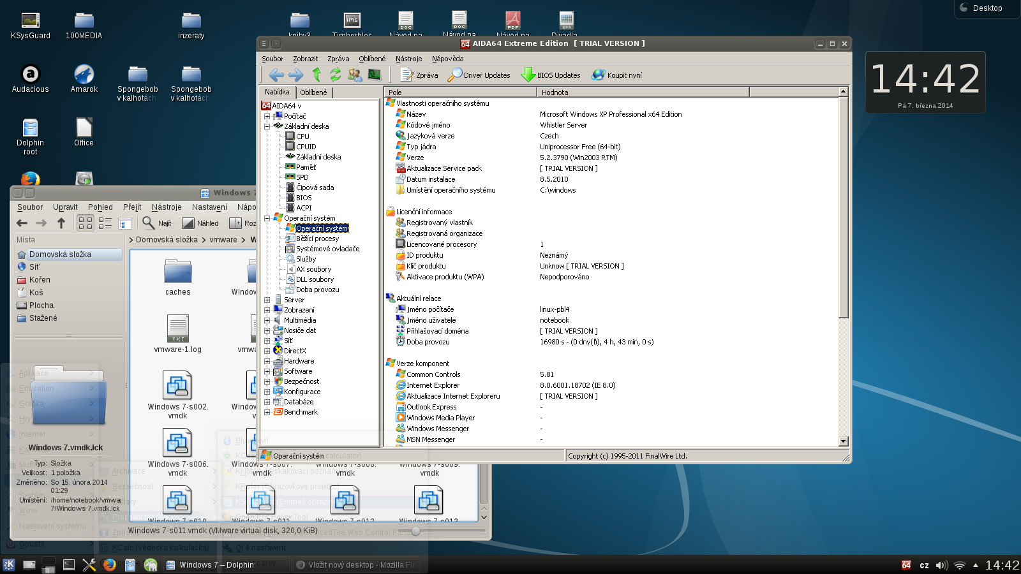The width and height of the screenshot is (1021, 574).
Task: Launch Firefox from the taskbar panel
Action: (109, 564)
